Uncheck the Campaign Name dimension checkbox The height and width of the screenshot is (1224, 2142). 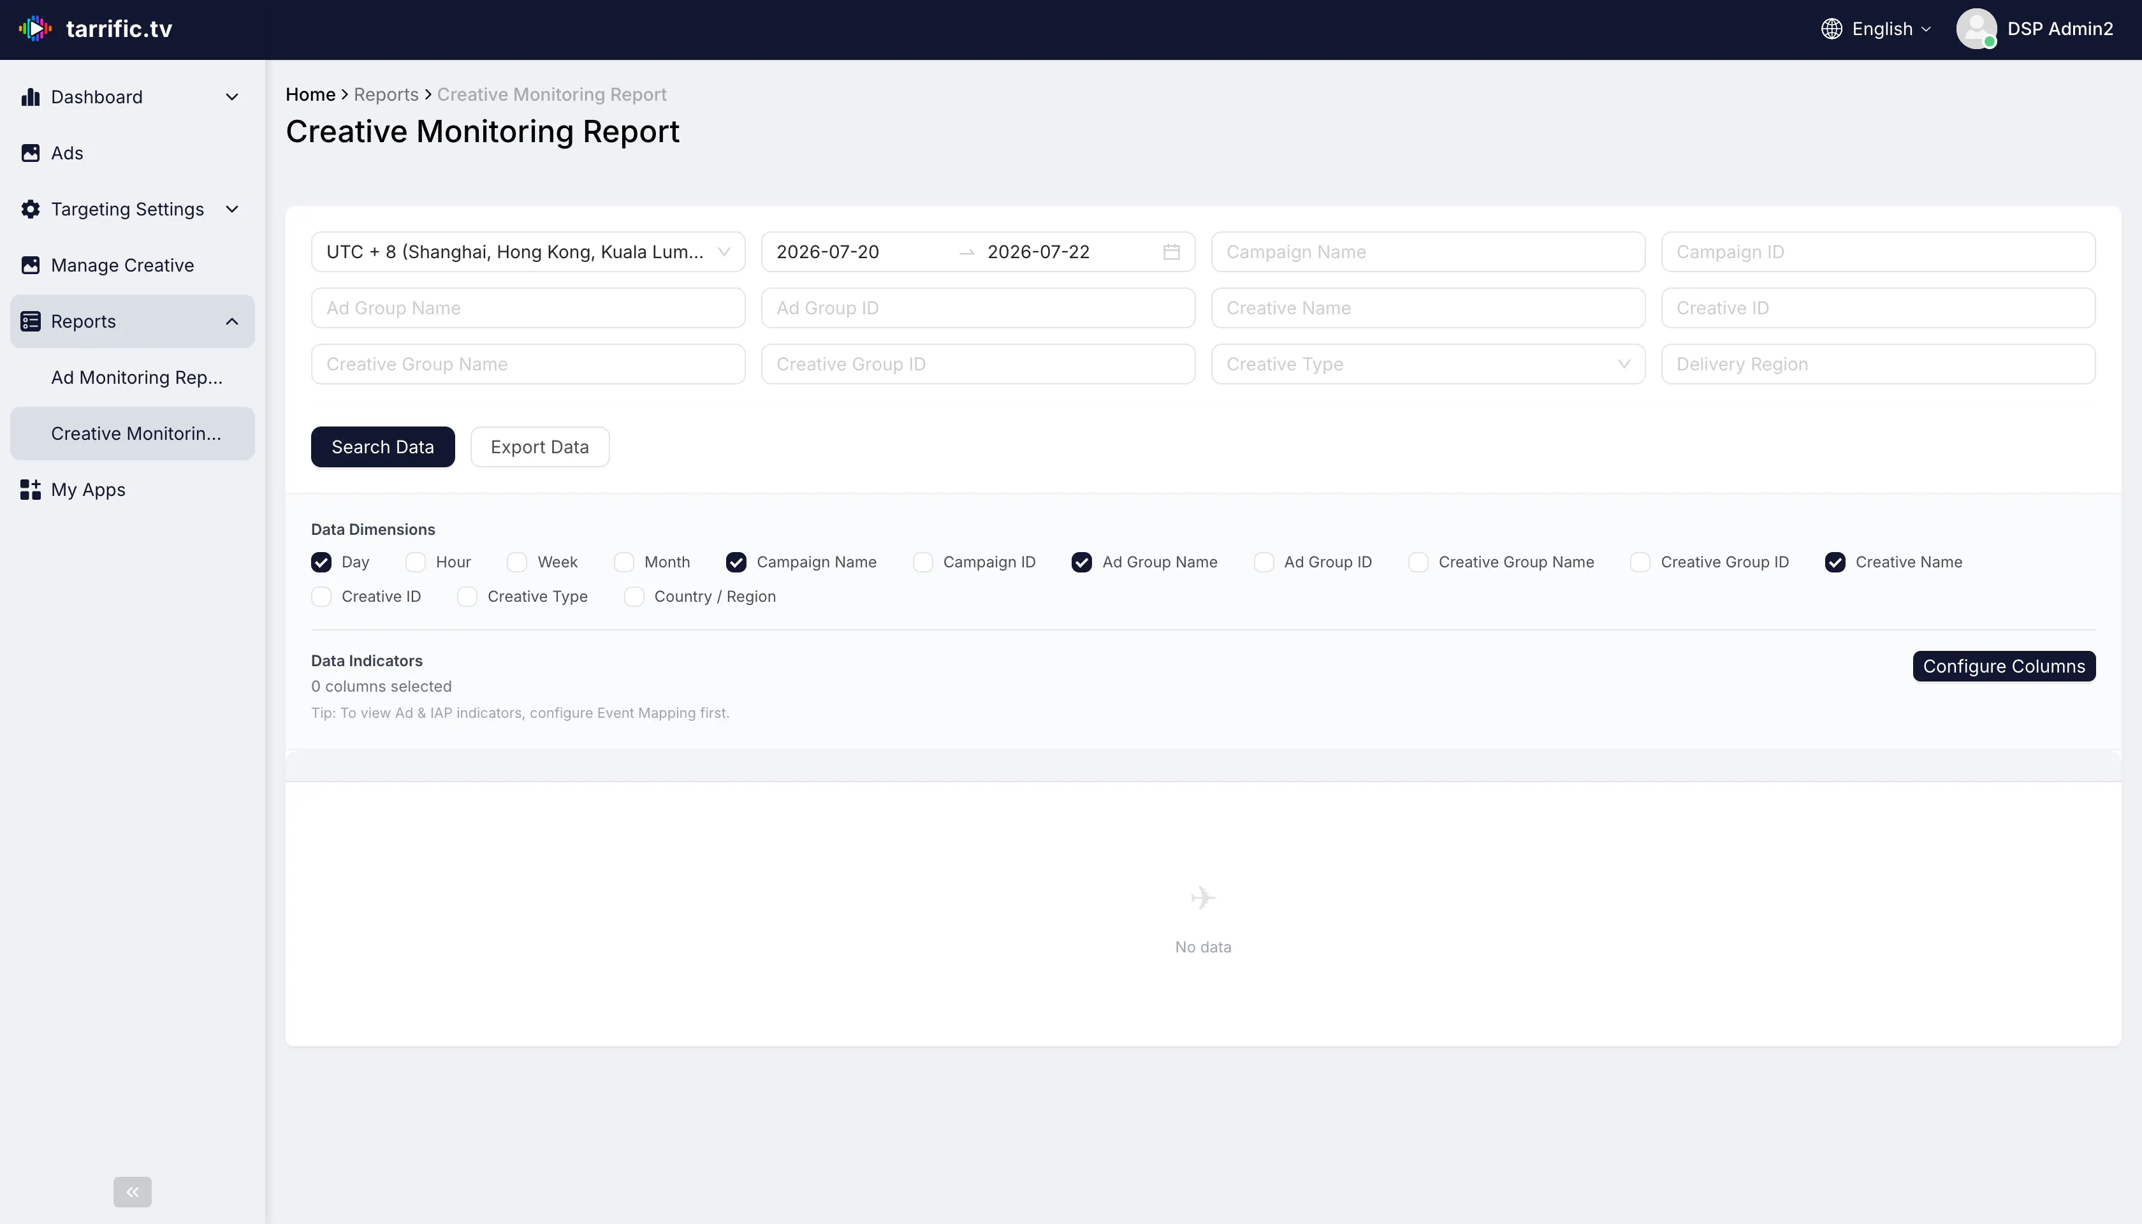click(x=736, y=562)
